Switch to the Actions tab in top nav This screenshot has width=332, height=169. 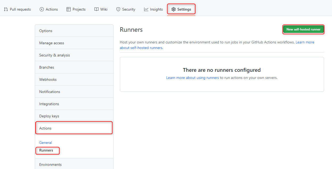click(49, 9)
